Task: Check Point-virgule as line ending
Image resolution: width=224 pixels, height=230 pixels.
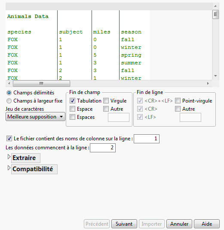Action: tap(178, 101)
